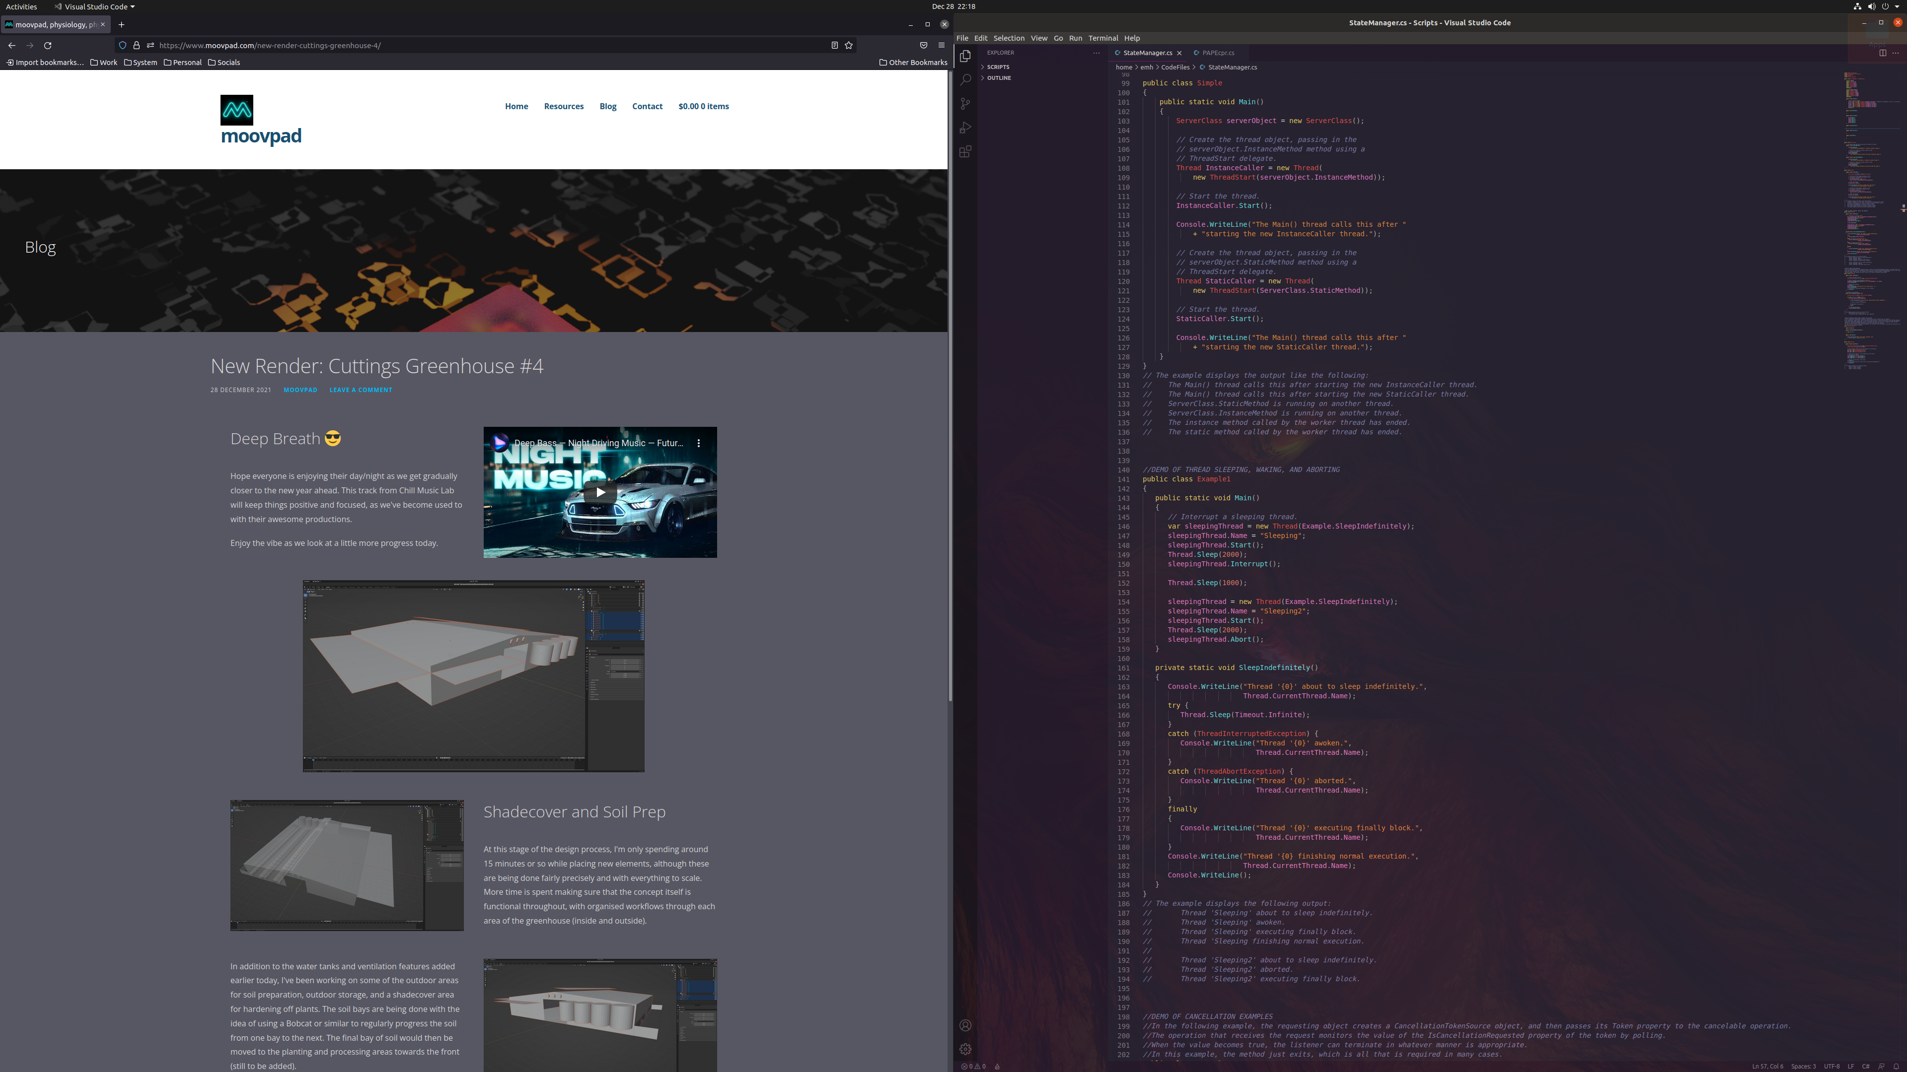Click the LEAVE A COMMENT link

tap(361, 390)
